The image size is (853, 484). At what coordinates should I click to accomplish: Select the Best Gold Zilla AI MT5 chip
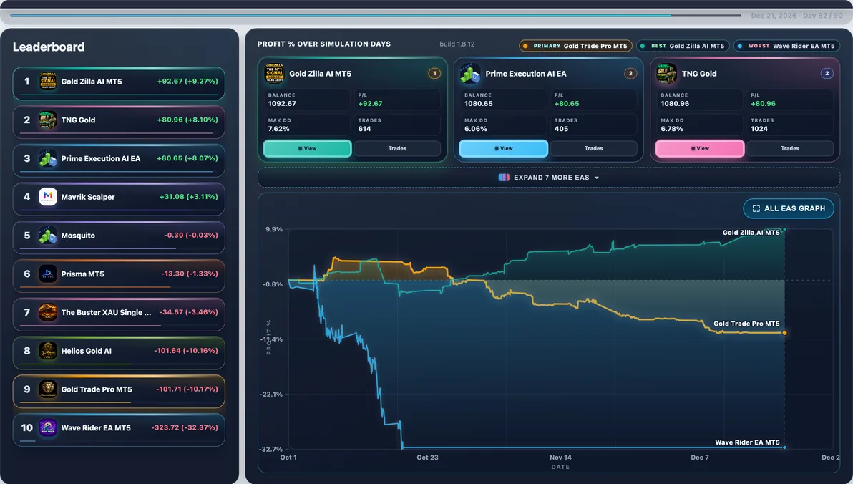pos(683,47)
